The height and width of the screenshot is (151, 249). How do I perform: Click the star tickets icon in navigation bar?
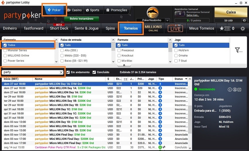click(225, 28)
